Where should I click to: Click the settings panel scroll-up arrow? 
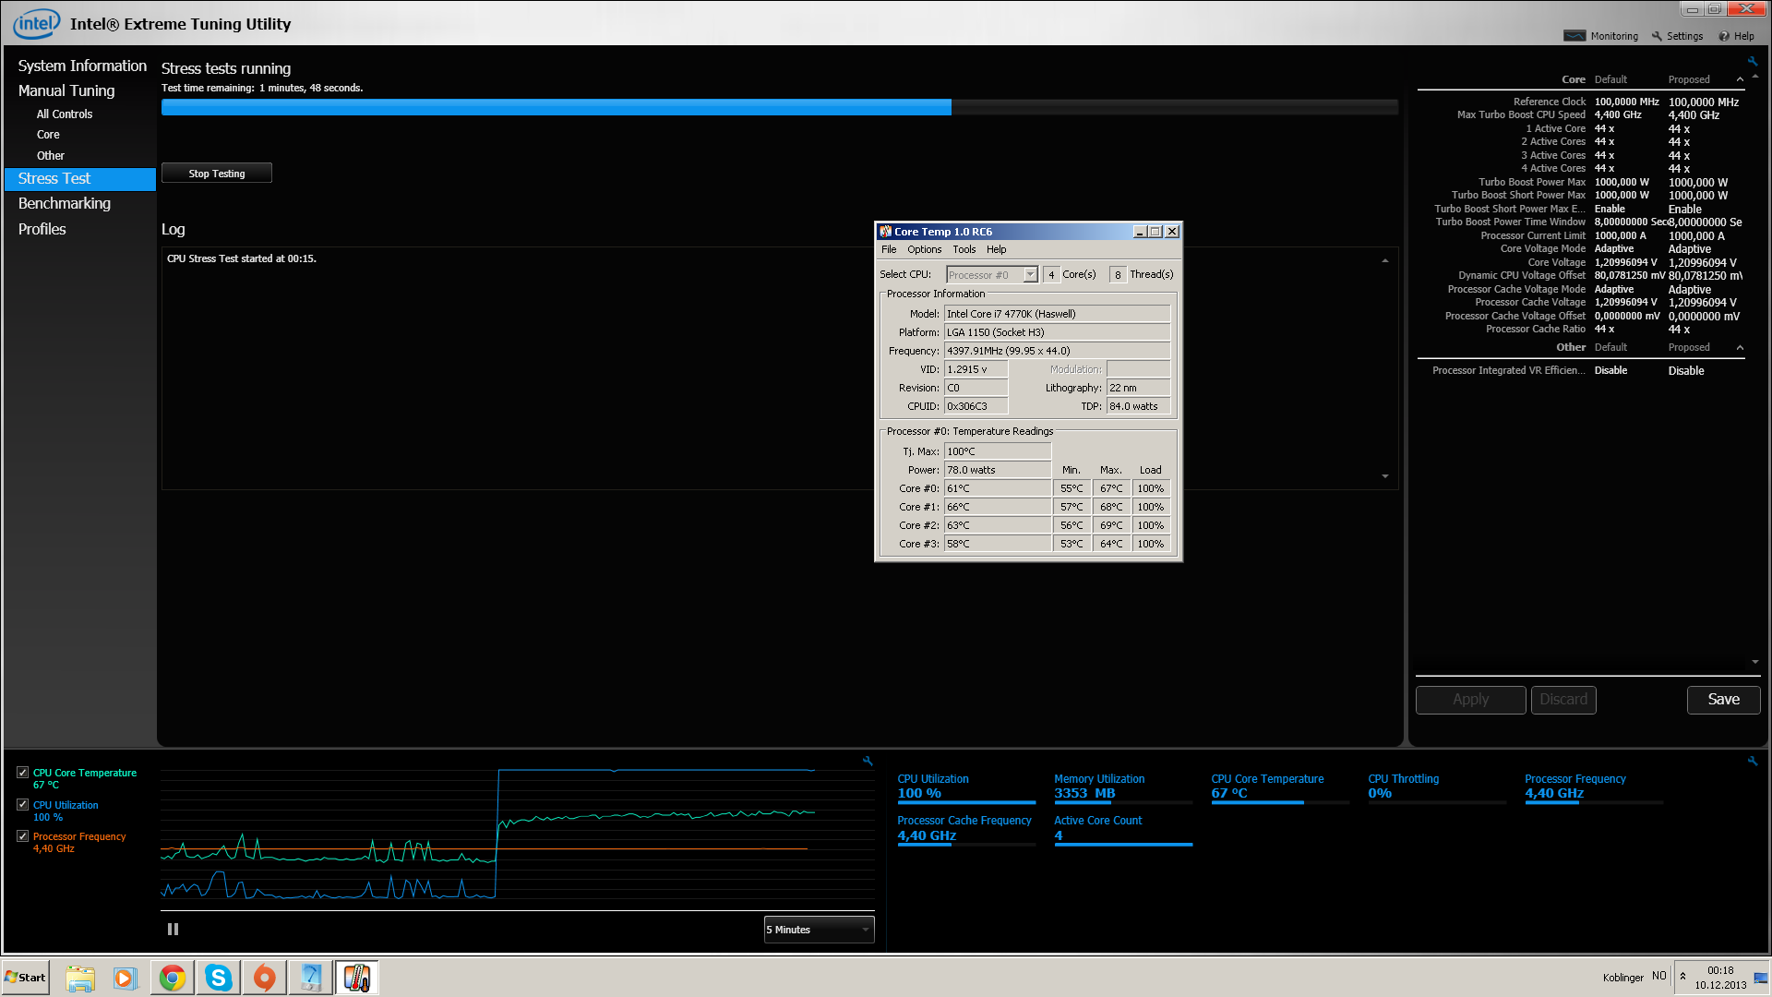[x=1755, y=77]
